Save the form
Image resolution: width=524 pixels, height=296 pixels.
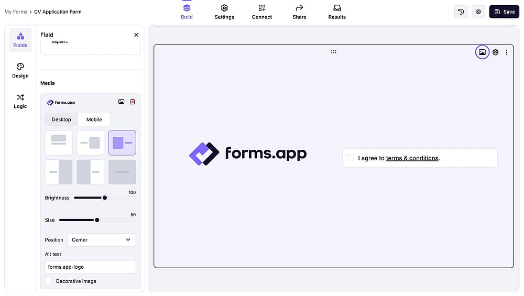pyautogui.click(x=504, y=12)
